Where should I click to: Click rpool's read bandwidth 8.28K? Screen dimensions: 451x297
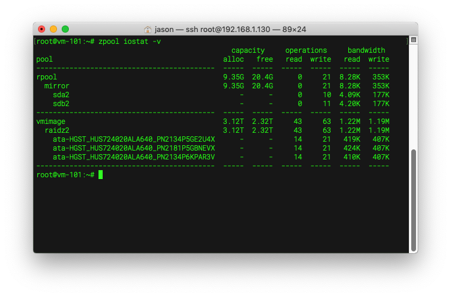point(350,77)
